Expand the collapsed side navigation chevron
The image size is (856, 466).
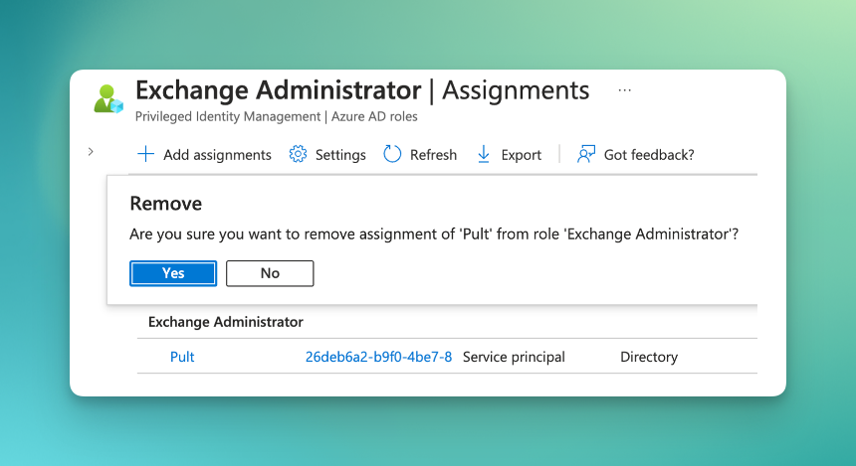pyautogui.click(x=91, y=152)
